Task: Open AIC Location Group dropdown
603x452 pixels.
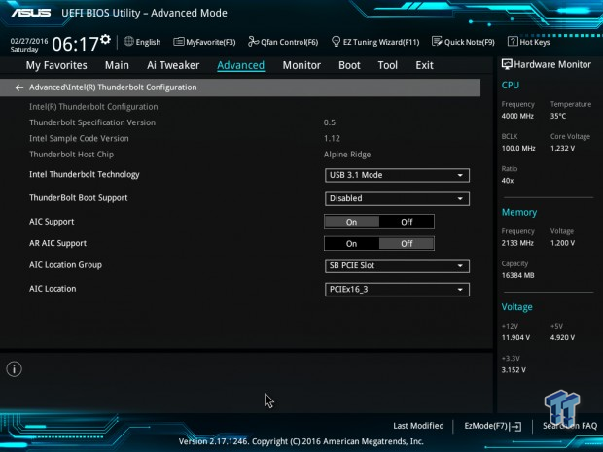Action: click(x=397, y=266)
